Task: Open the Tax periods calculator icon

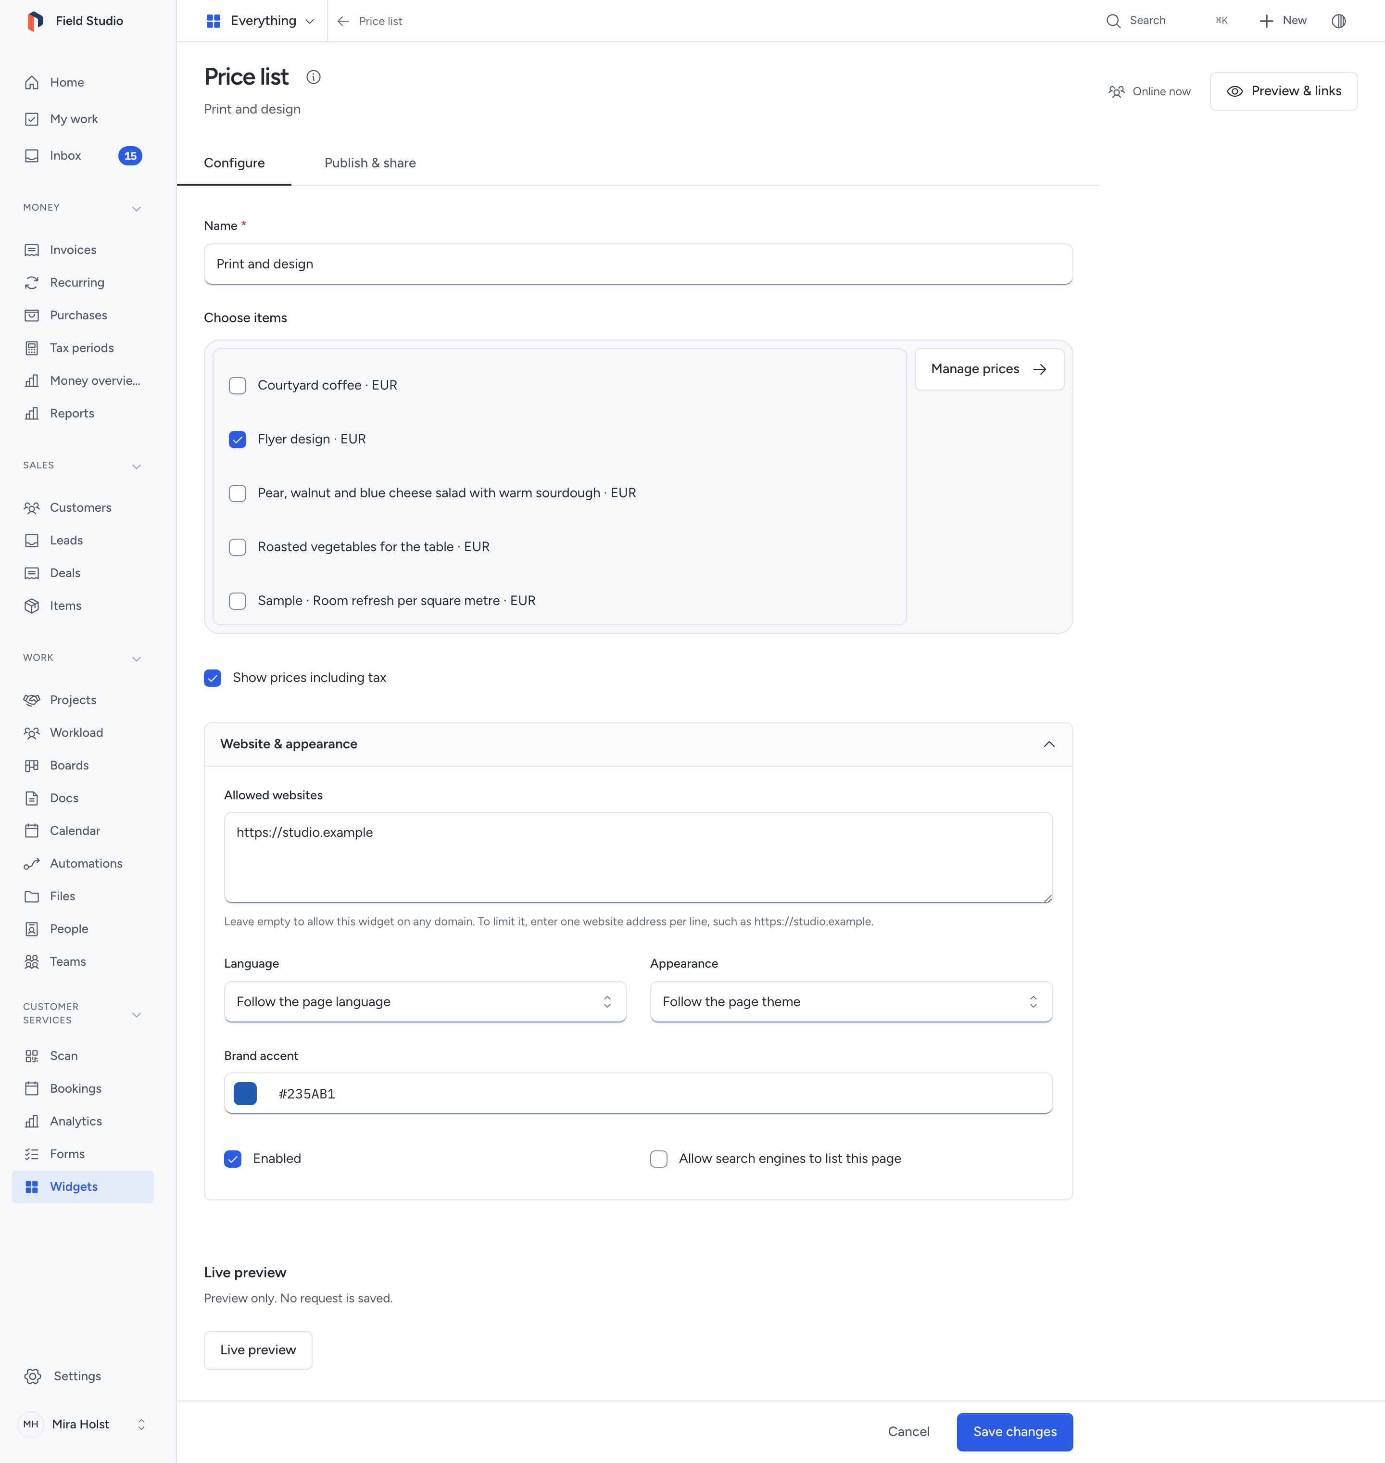Action: (32, 348)
